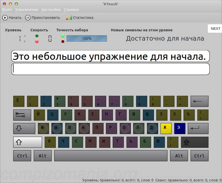Click the Ъ key
Viewport: 222px width, 183px height.
(189, 115)
